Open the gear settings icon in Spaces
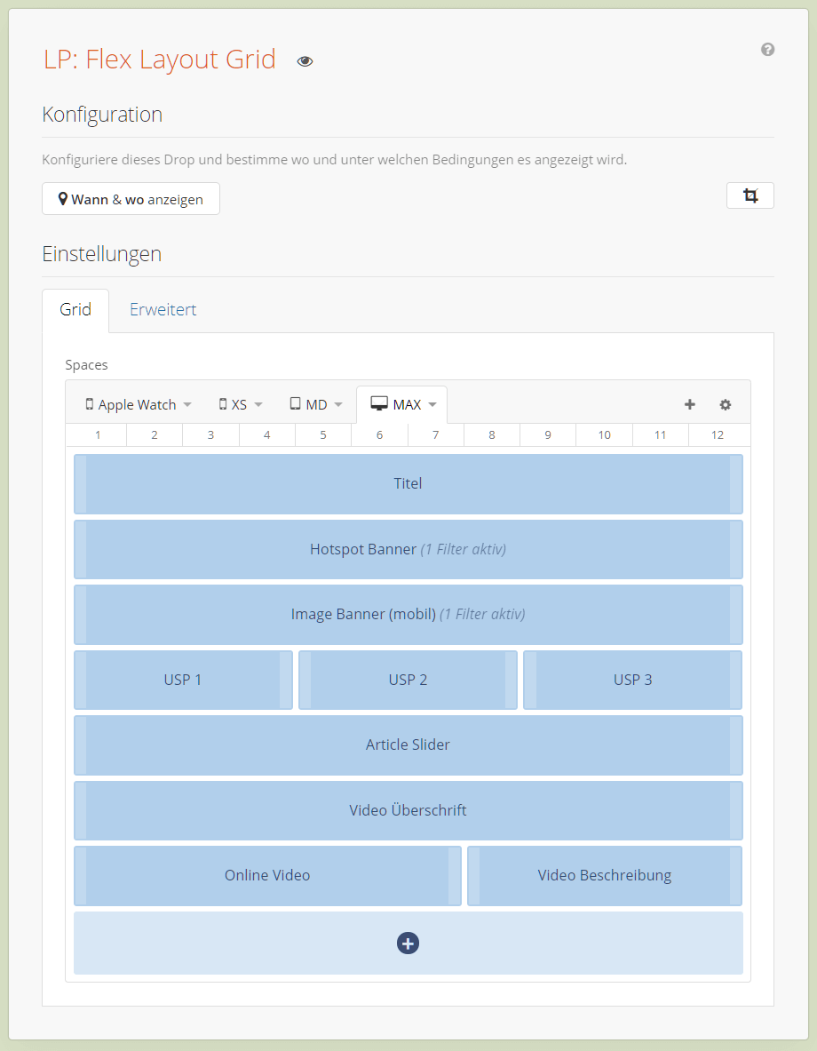The height and width of the screenshot is (1051, 817). 726,405
